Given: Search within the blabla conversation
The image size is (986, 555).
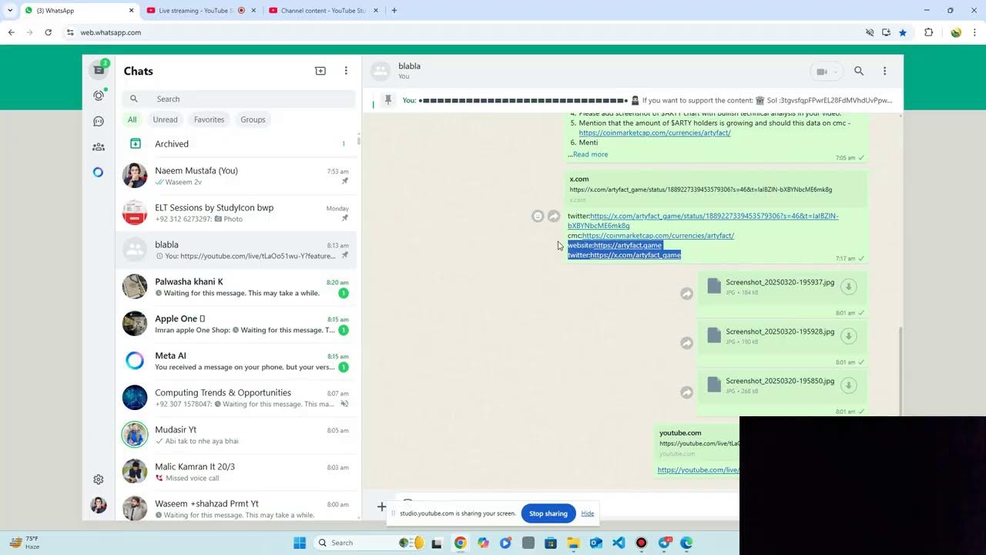Looking at the screenshot, I should [x=859, y=71].
